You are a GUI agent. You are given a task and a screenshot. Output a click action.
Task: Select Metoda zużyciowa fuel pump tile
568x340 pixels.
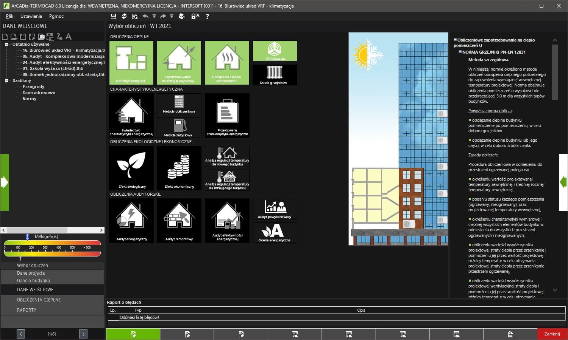click(x=179, y=127)
